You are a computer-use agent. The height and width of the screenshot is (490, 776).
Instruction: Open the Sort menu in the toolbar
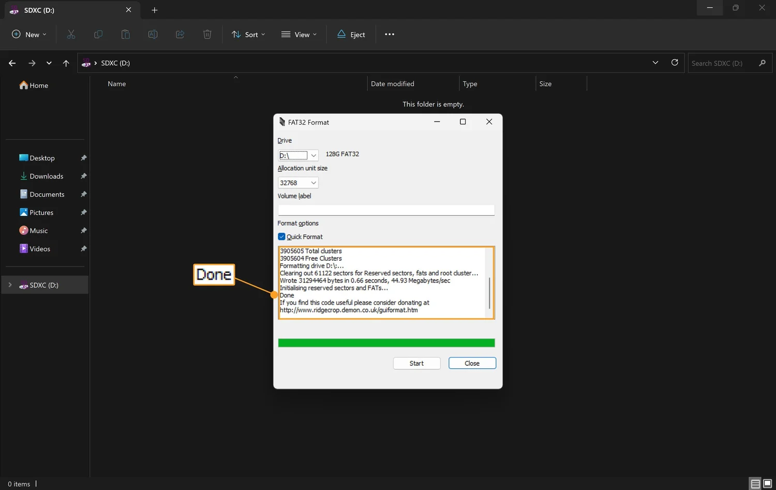(x=248, y=34)
